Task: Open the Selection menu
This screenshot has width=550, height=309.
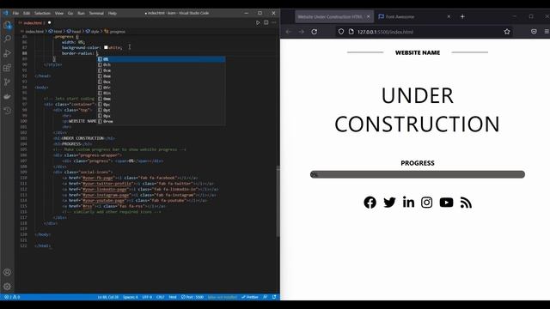Action: (42, 13)
